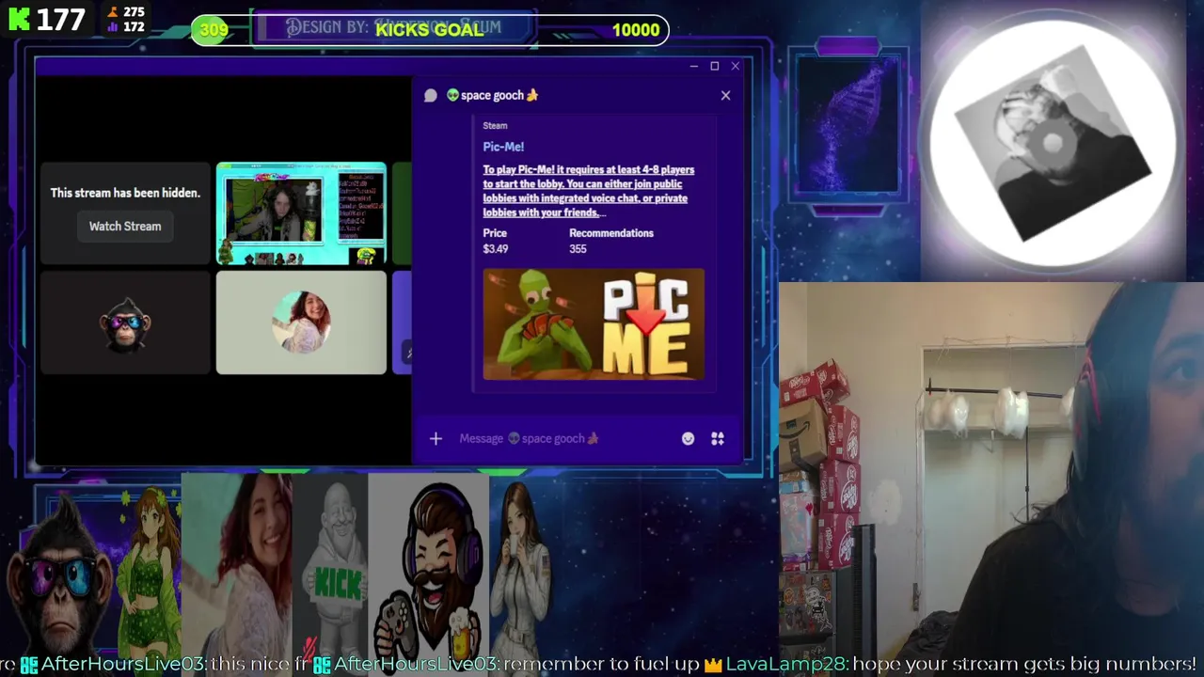Click the plus attachment icon in message bar
Viewport: 1204px width, 677px height.
[x=436, y=438]
